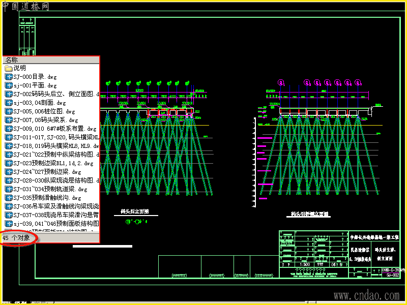Select file SJ-023预制边梁BL1,1d,2.dwg

pyautogui.click(x=49, y=163)
